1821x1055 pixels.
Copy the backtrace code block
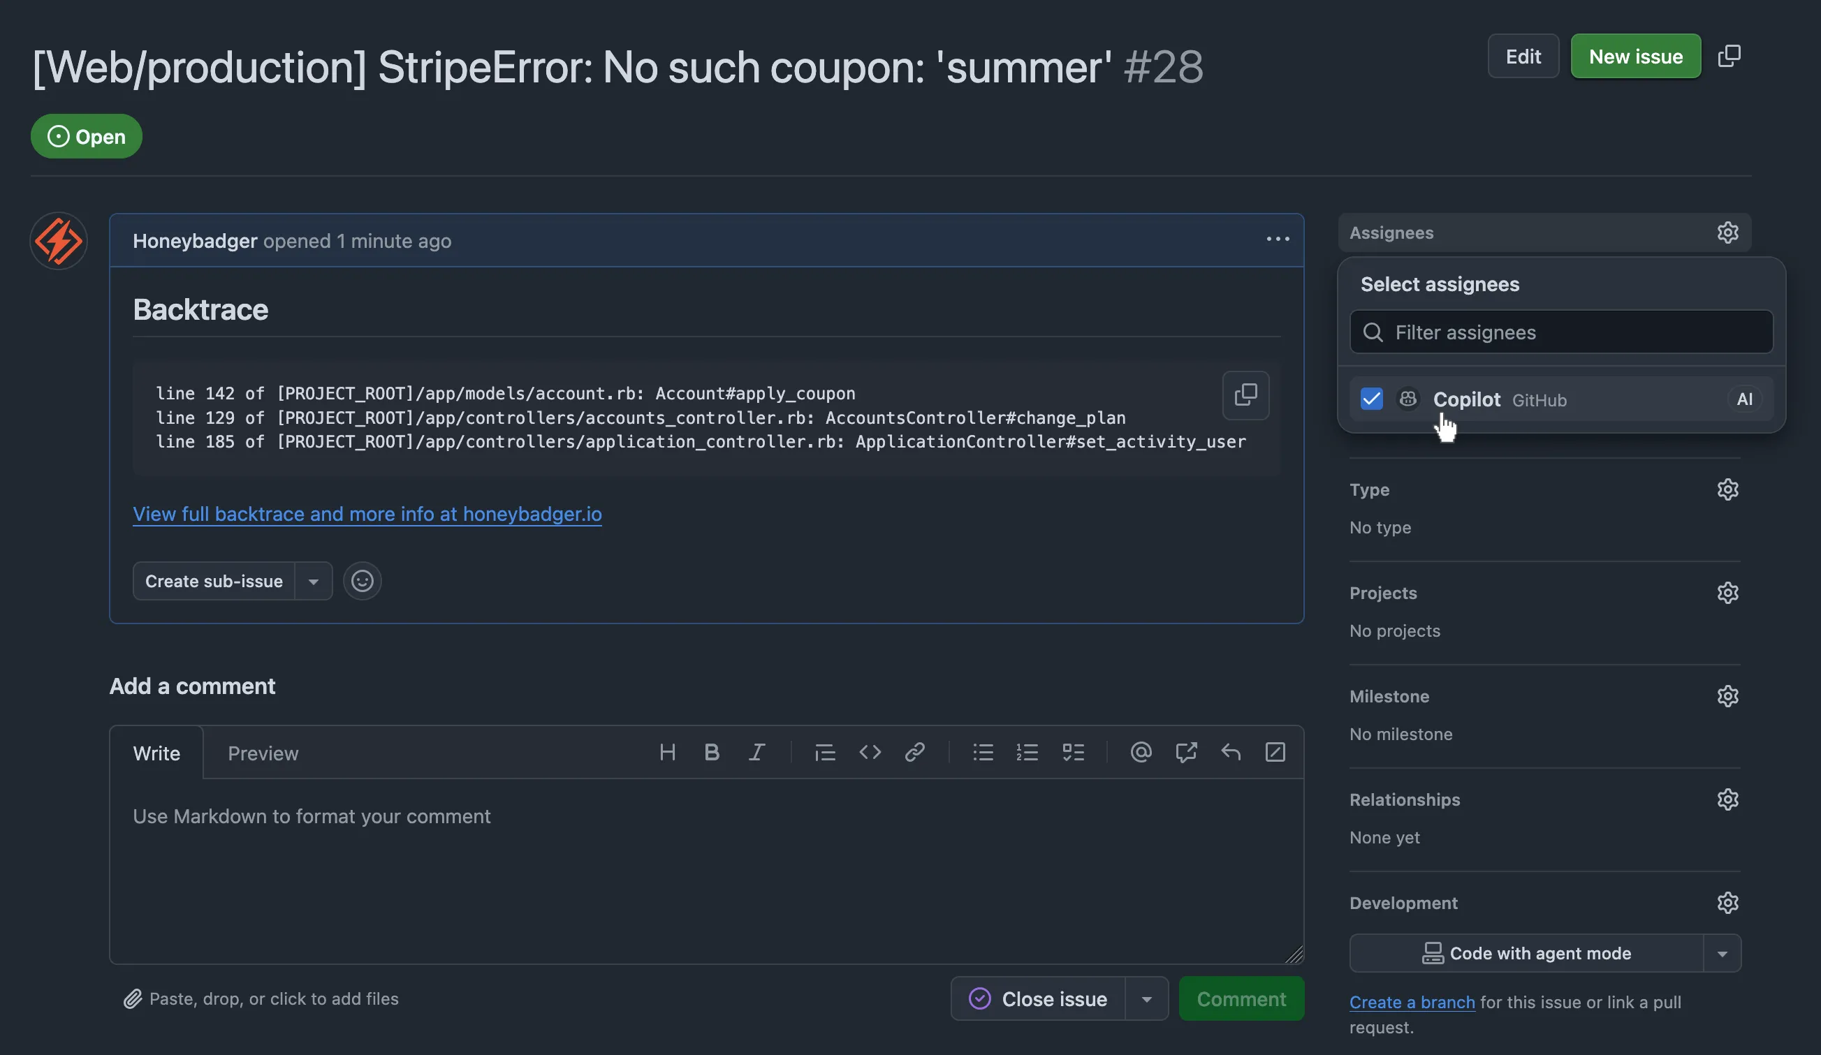1245,395
